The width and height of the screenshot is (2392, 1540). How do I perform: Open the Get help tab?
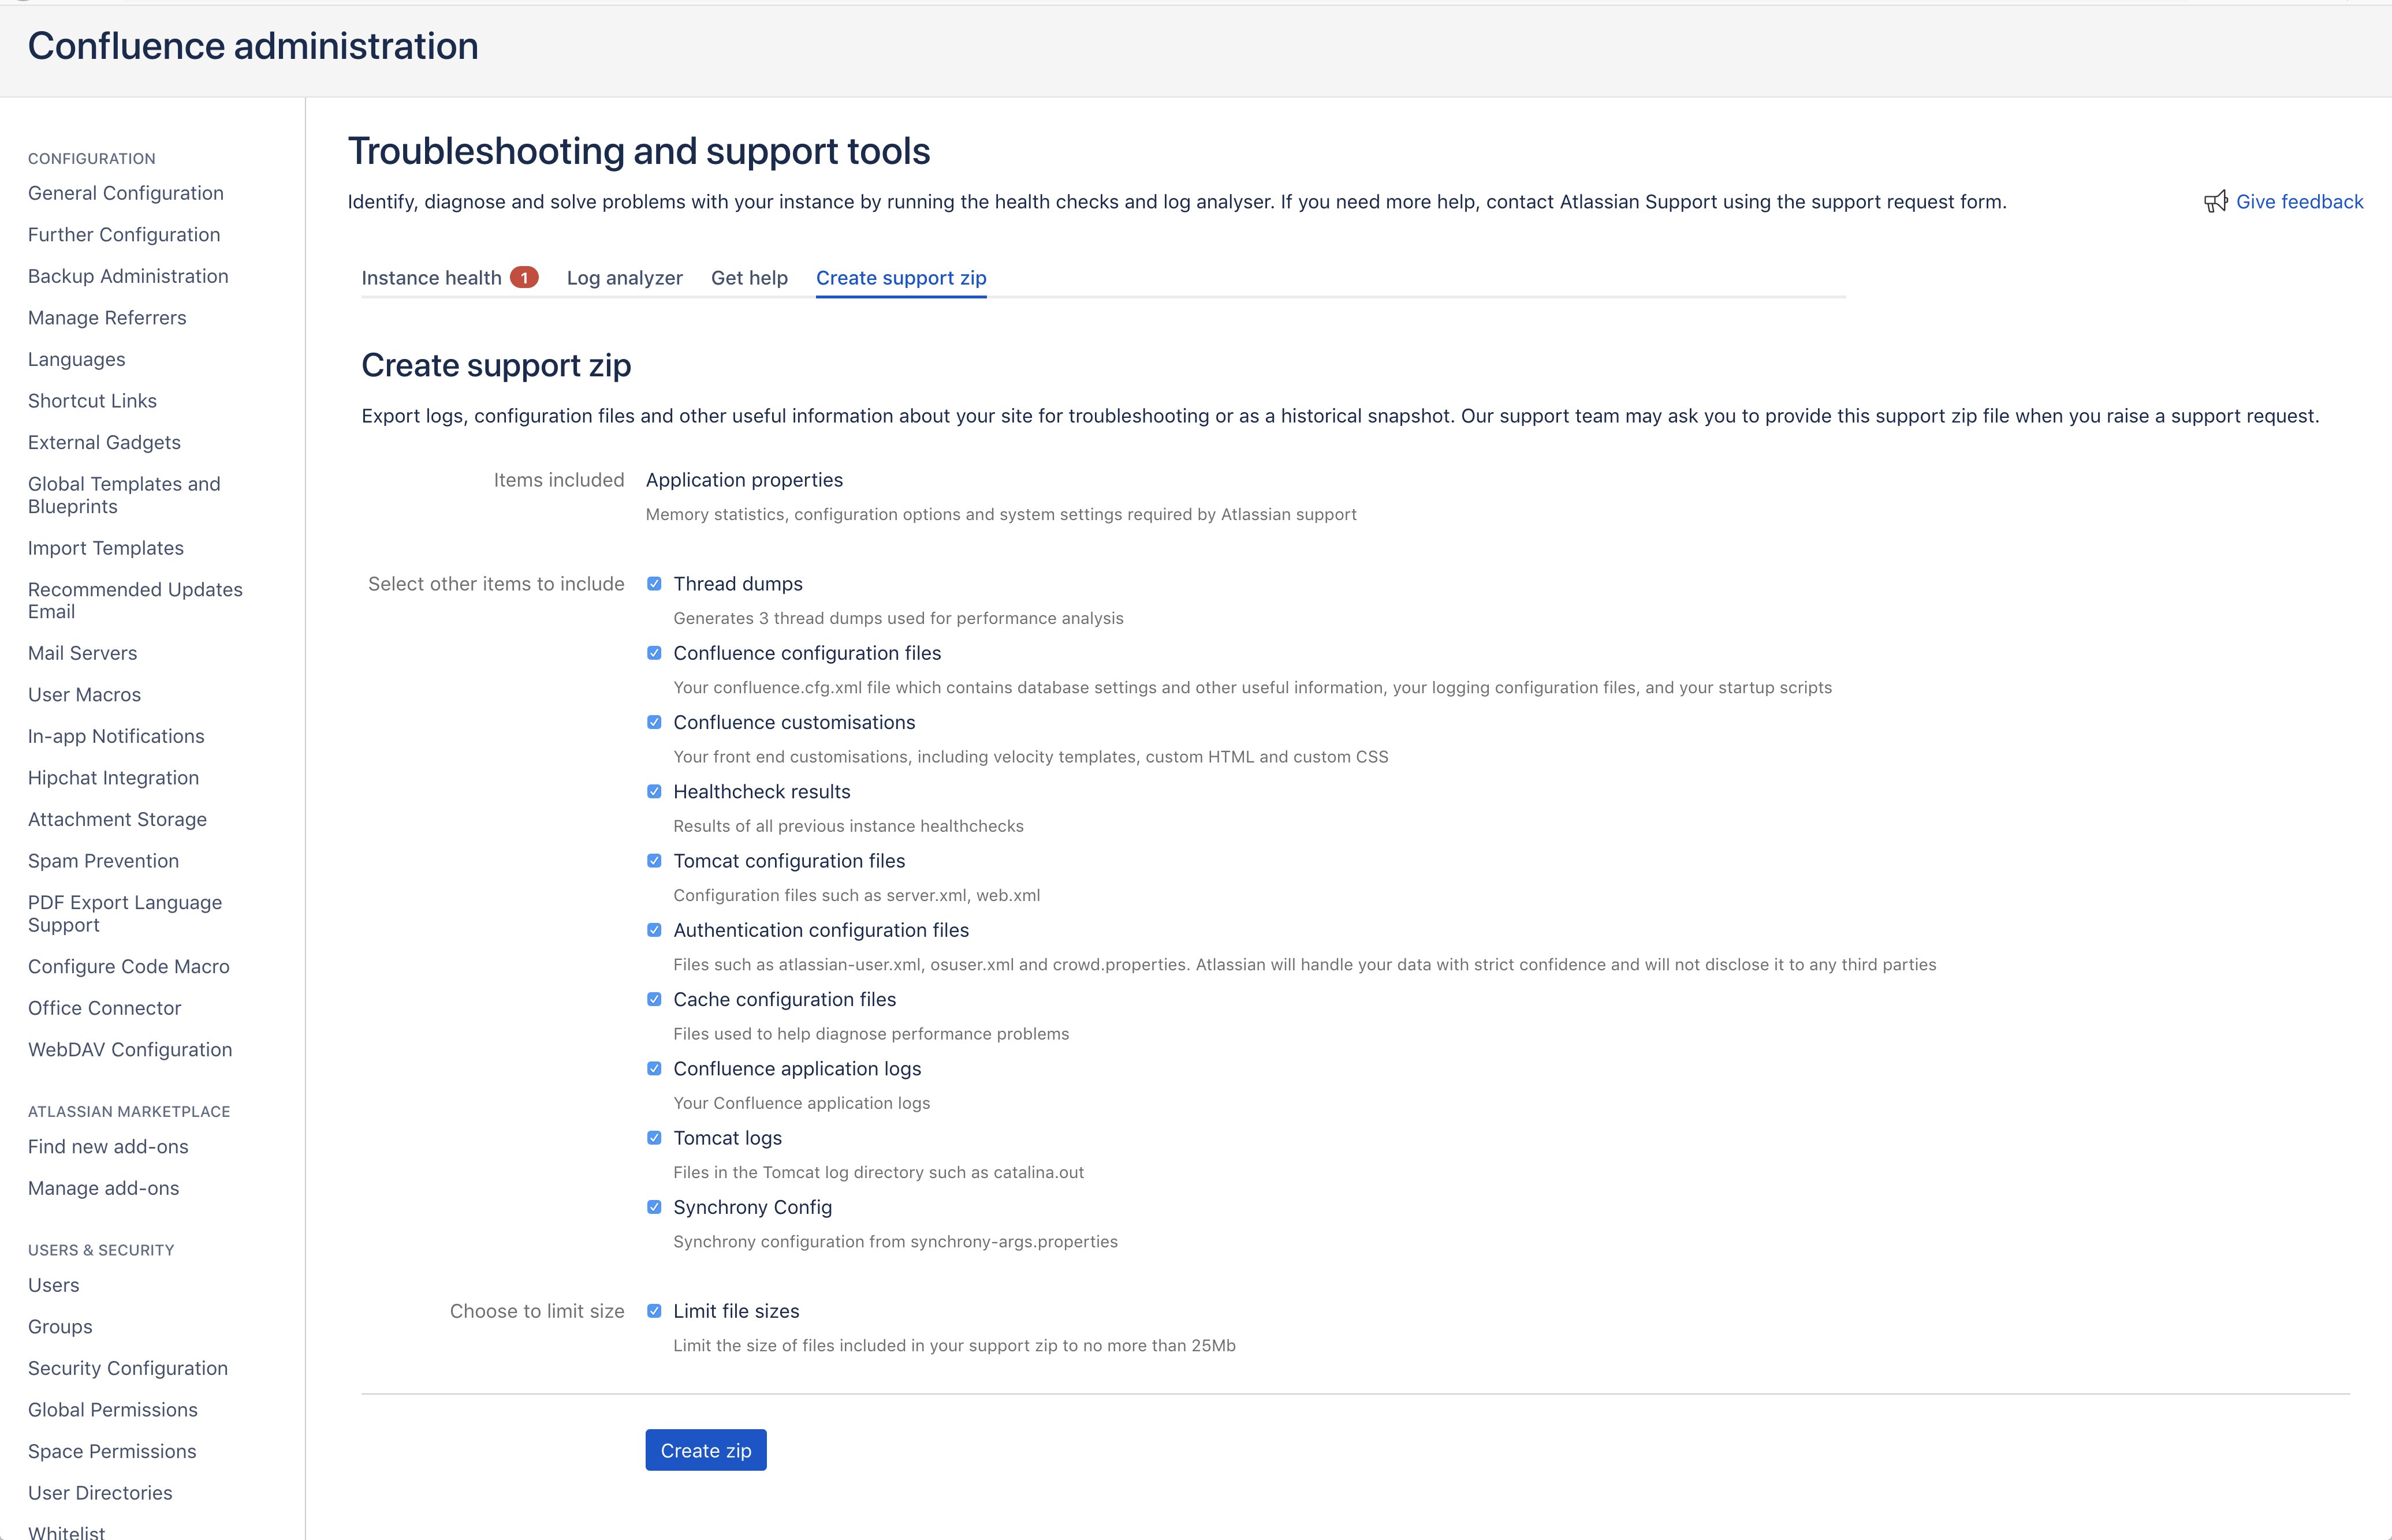pyautogui.click(x=750, y=278)
